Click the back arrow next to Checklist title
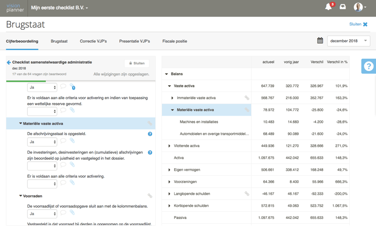The width and height of the screenshot is (376, 227). click(x=9, y=63)
